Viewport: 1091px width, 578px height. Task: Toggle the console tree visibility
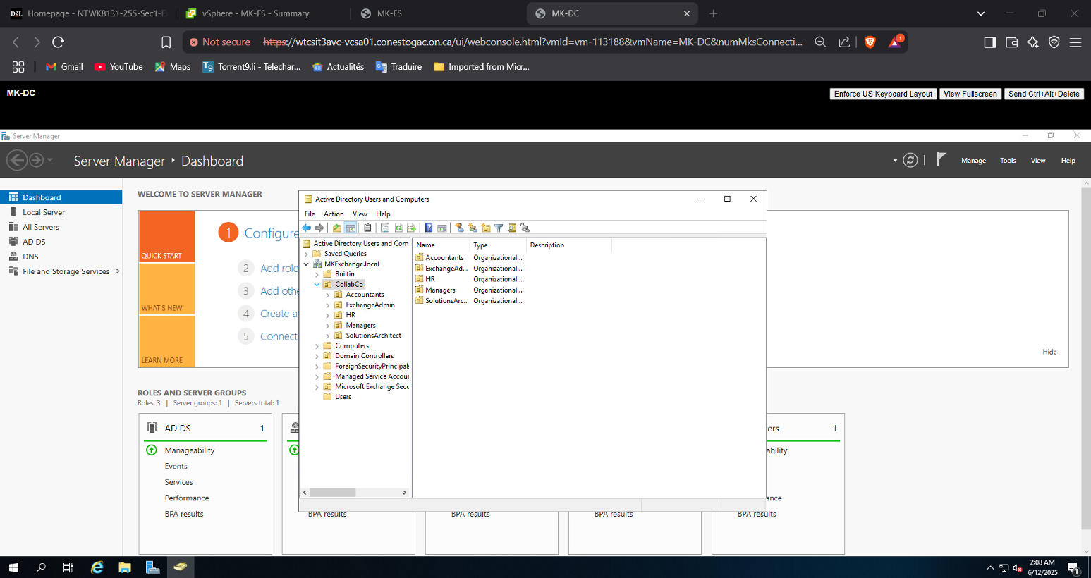(351, 227)
